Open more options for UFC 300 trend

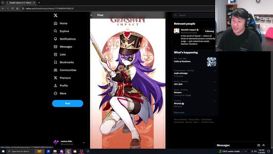215,82
